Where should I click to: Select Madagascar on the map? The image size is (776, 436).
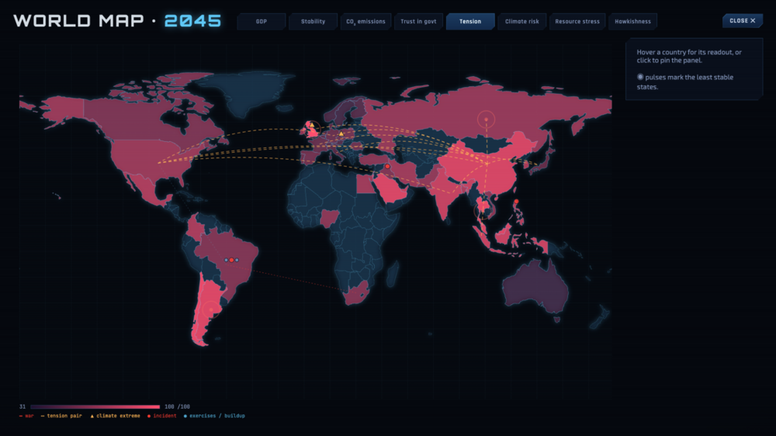pyautogui.click(x=391, y=274)
